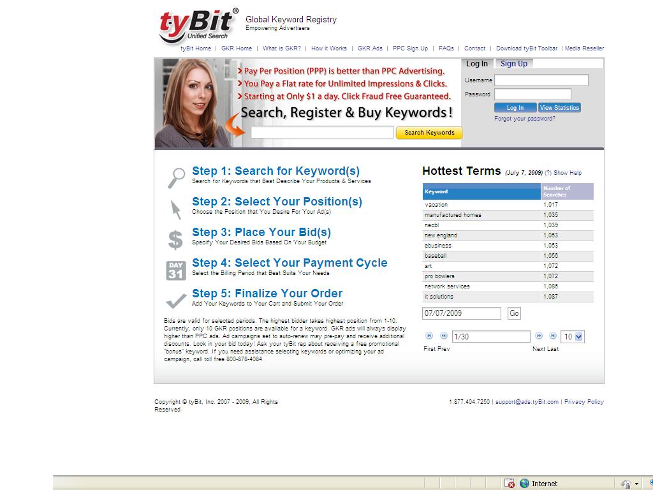
Task: Open the Privacy Policy link
Action: 584,402
